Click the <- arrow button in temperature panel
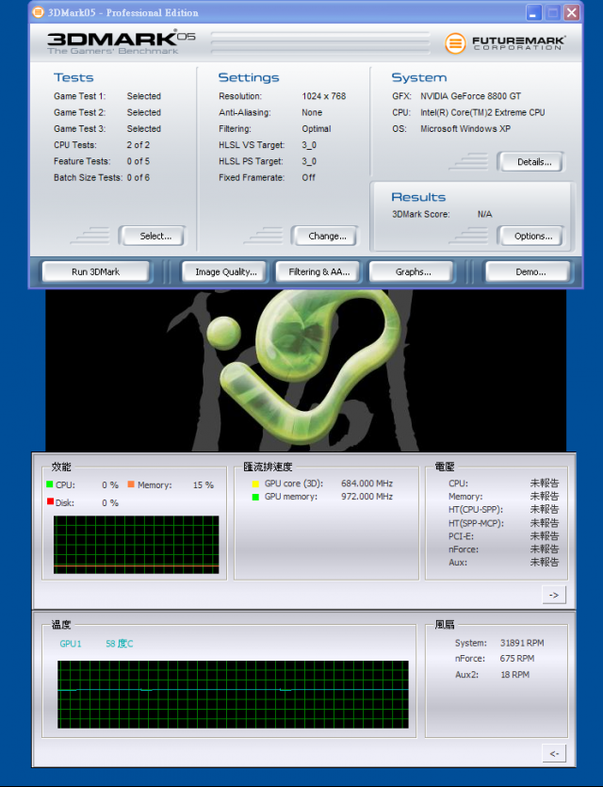The height and width of the screenshot is (787, 603). 554,753
